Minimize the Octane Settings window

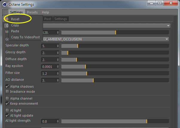(152, 3)
